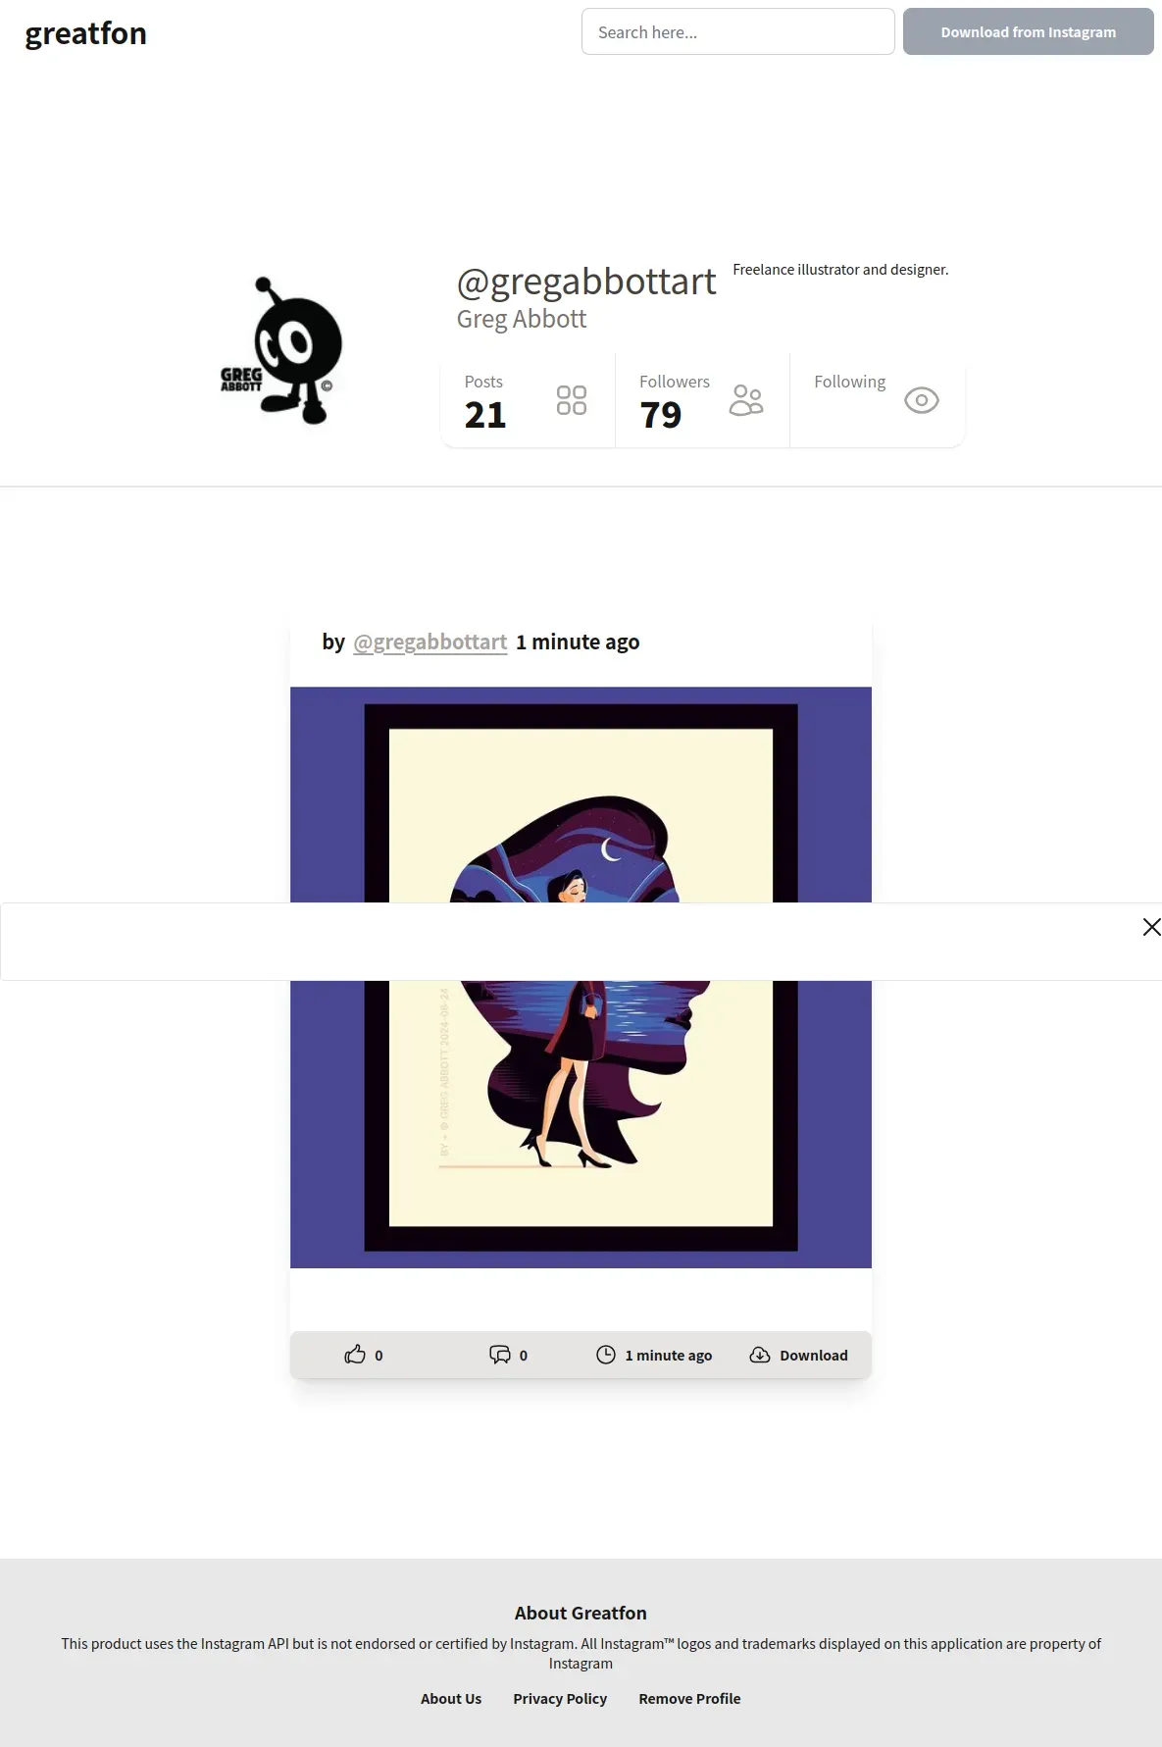
Task: Click the Followers count 79
Action: [x=661, y=415]
